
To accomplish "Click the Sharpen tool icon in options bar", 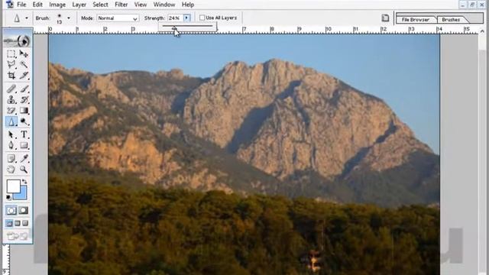I will [17, 18].
